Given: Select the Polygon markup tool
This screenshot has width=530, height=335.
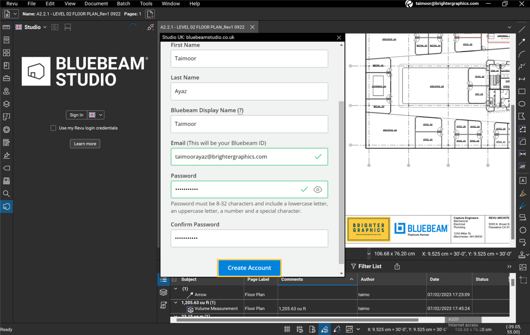Looking at the screenshot, I should 522,116.
